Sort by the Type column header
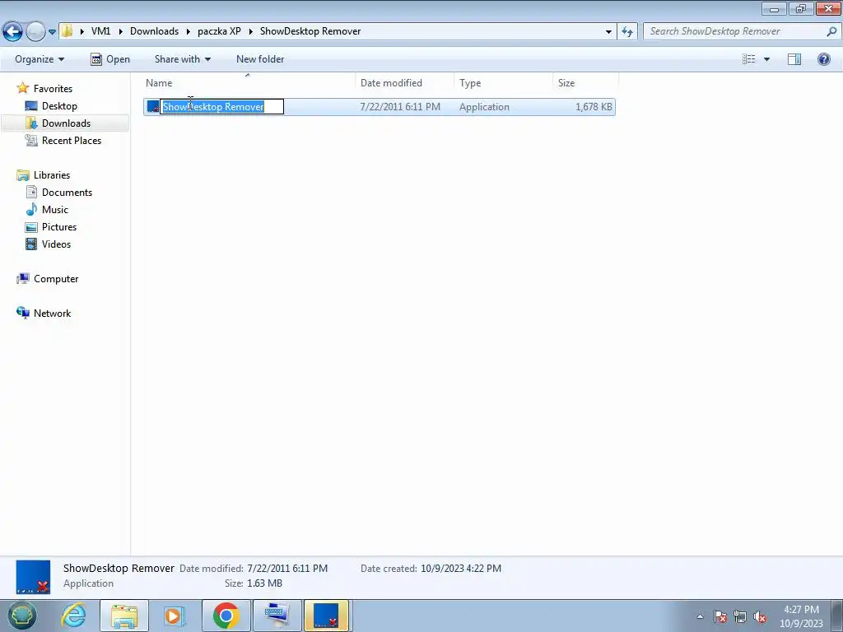 coord(503,83)
